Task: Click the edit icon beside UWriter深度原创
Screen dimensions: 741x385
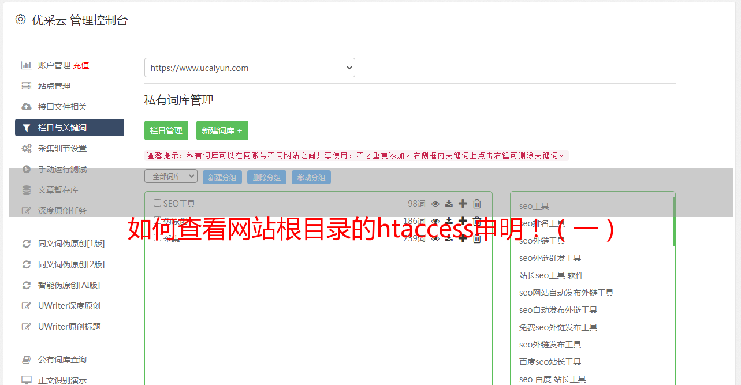Action: (x=26, y=306)
